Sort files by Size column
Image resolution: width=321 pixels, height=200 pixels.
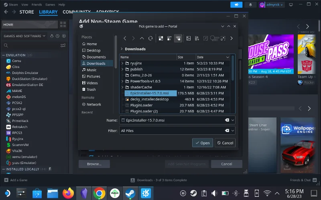click(x=186, y=57)
